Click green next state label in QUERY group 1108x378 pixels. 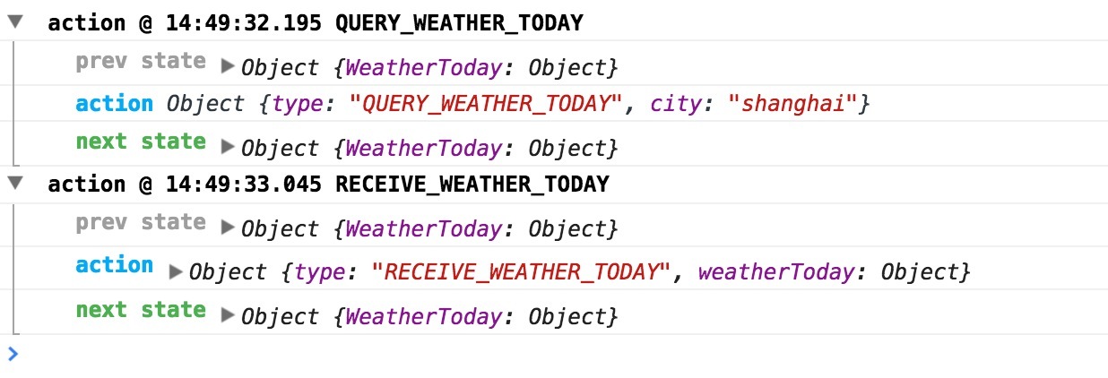(x=141, y=142)
